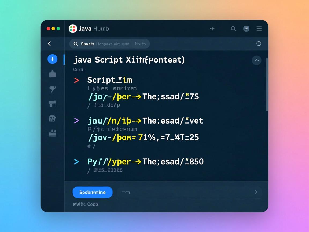Screen dimensions: 309x232
Task: Click the vertical scrollbar on the right edge
Action: [x=267, y=85]
